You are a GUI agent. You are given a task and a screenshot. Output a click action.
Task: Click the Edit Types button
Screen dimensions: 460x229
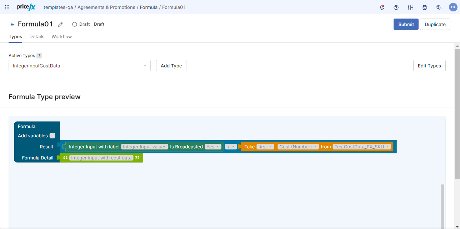tap(429, 66)
